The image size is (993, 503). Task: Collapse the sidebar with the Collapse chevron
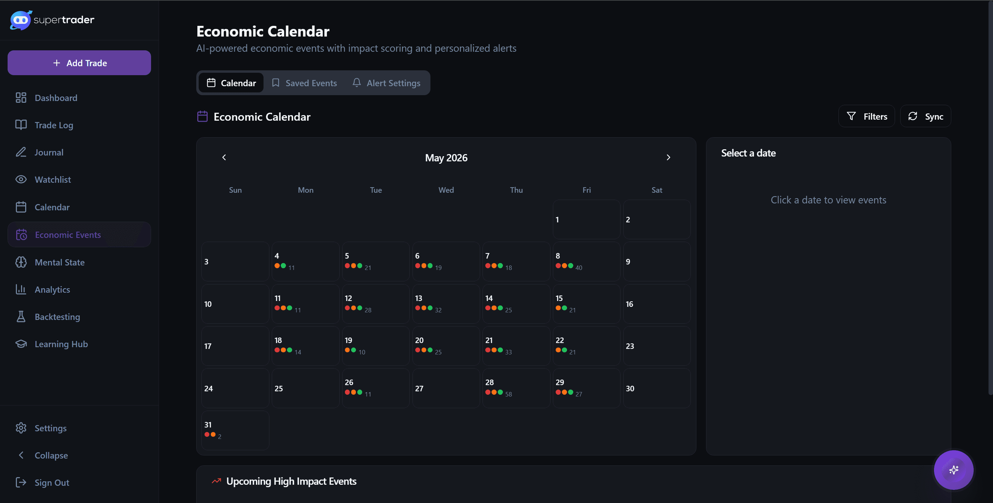tap(21, 455)
